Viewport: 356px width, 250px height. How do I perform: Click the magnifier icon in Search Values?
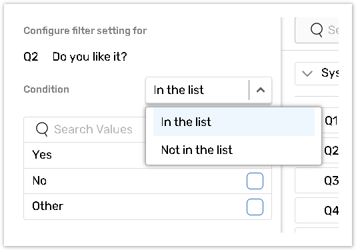(x=42, y=129)
